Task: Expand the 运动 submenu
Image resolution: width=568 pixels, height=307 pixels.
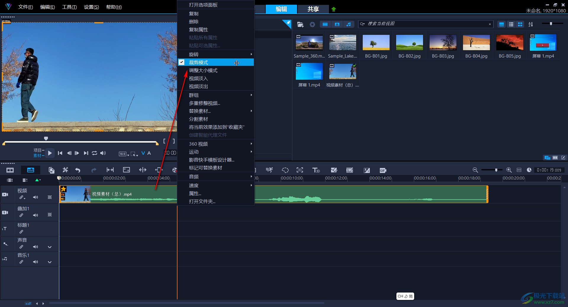Action: click(x=216, y=152)
